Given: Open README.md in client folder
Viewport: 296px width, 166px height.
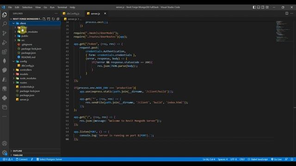Looking at the screenshot, I should coord(35,57).
